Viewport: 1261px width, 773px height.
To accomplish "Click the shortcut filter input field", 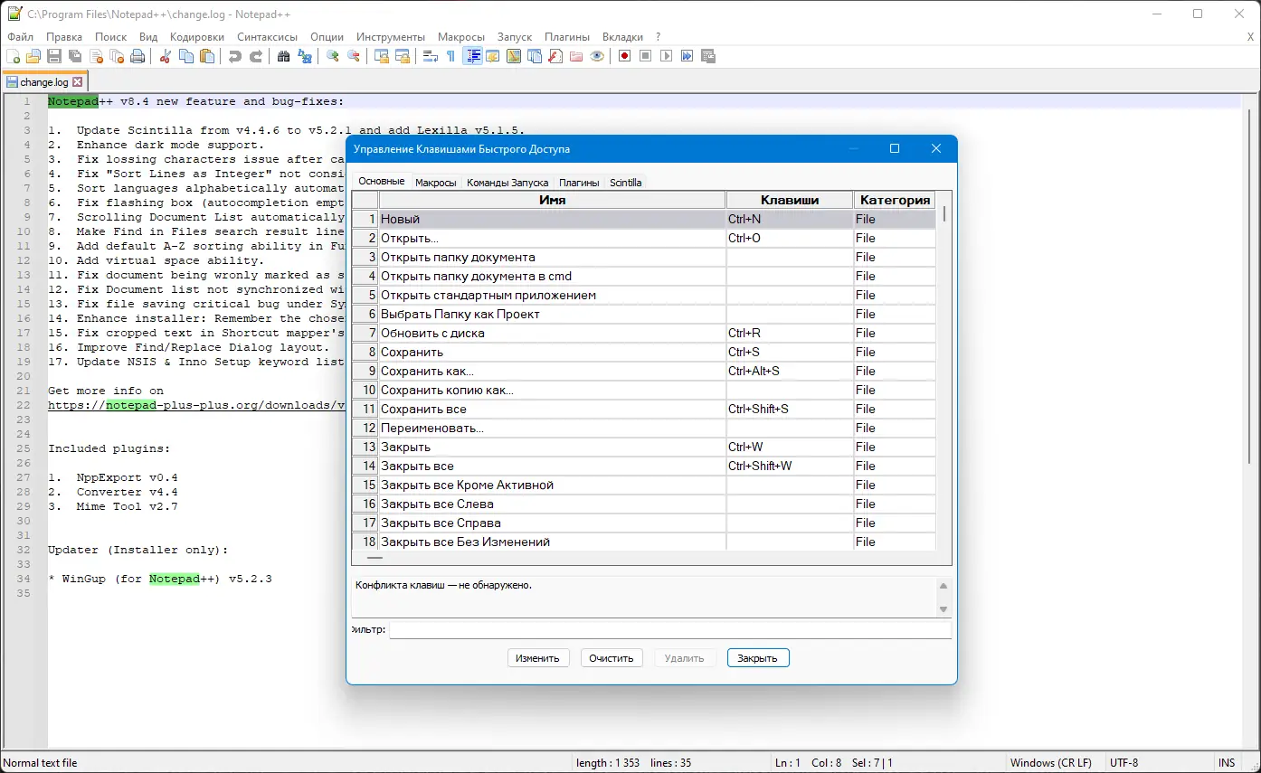I will point(669,629).
